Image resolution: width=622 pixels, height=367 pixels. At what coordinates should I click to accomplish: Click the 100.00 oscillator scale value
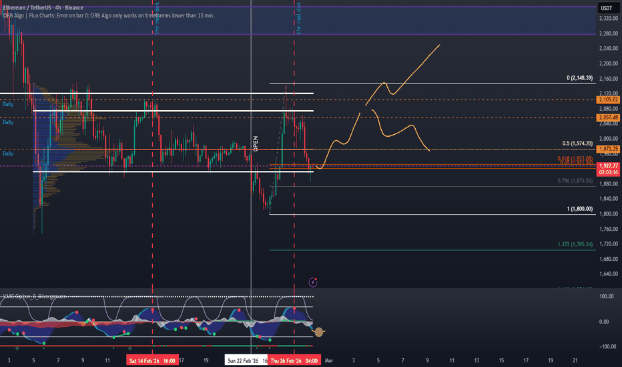point(606,296)
